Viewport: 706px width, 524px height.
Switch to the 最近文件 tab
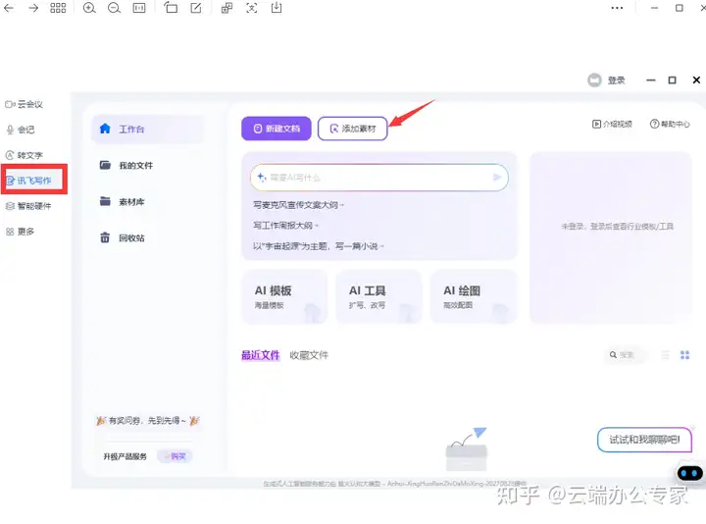[x=260, y=355]
